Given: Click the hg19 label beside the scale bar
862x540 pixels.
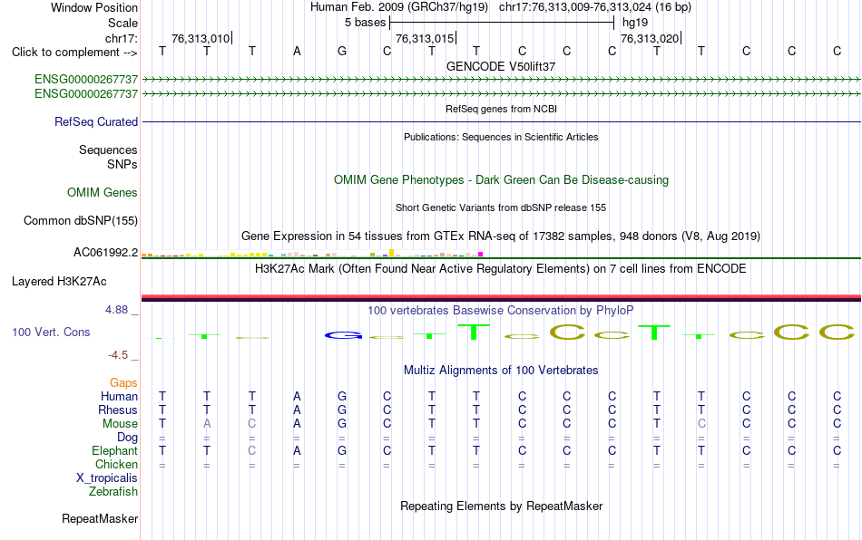Looking at the screenshot, I should [635, 23].
